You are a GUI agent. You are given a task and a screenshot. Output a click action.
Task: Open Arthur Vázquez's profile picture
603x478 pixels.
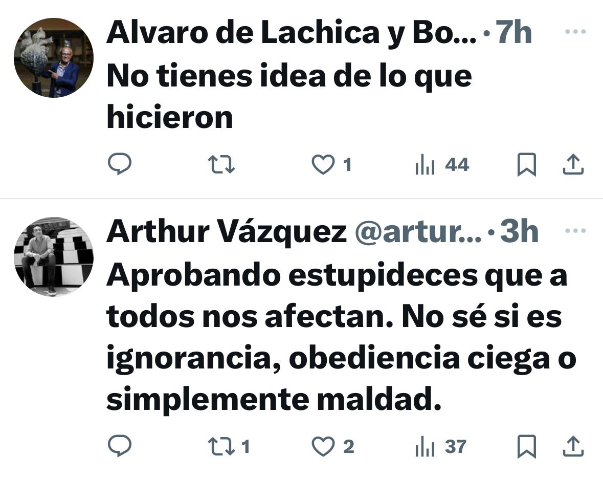[x=54, y=257]
